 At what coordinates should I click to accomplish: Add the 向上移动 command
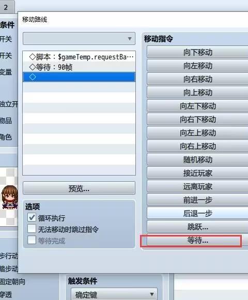tap(198, 92)
